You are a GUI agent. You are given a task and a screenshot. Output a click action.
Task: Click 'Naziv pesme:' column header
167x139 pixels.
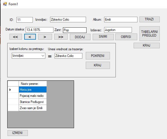[32, 84]
